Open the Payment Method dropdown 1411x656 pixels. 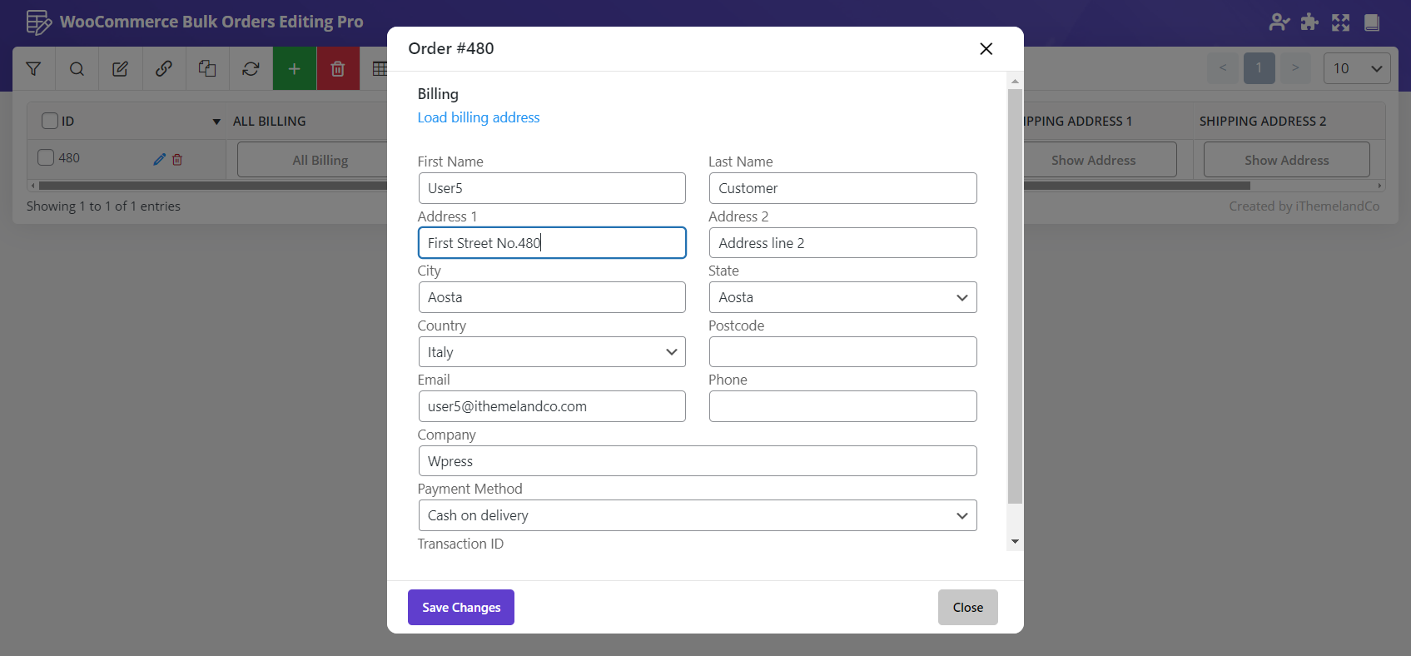pos(697,515)
